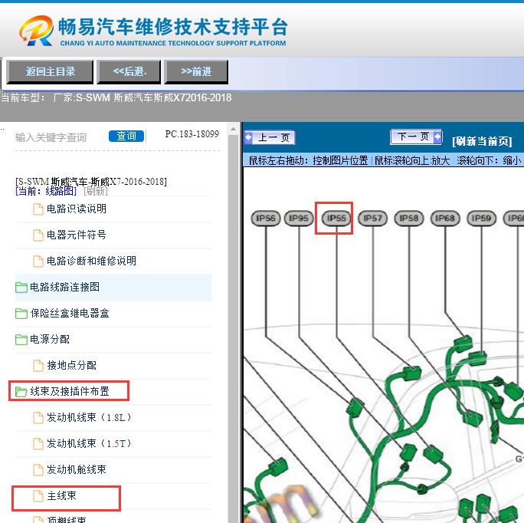The image size is (524, 523).
Task: Click the 当前：线路图 link
Action: click(x=46, y=191)
